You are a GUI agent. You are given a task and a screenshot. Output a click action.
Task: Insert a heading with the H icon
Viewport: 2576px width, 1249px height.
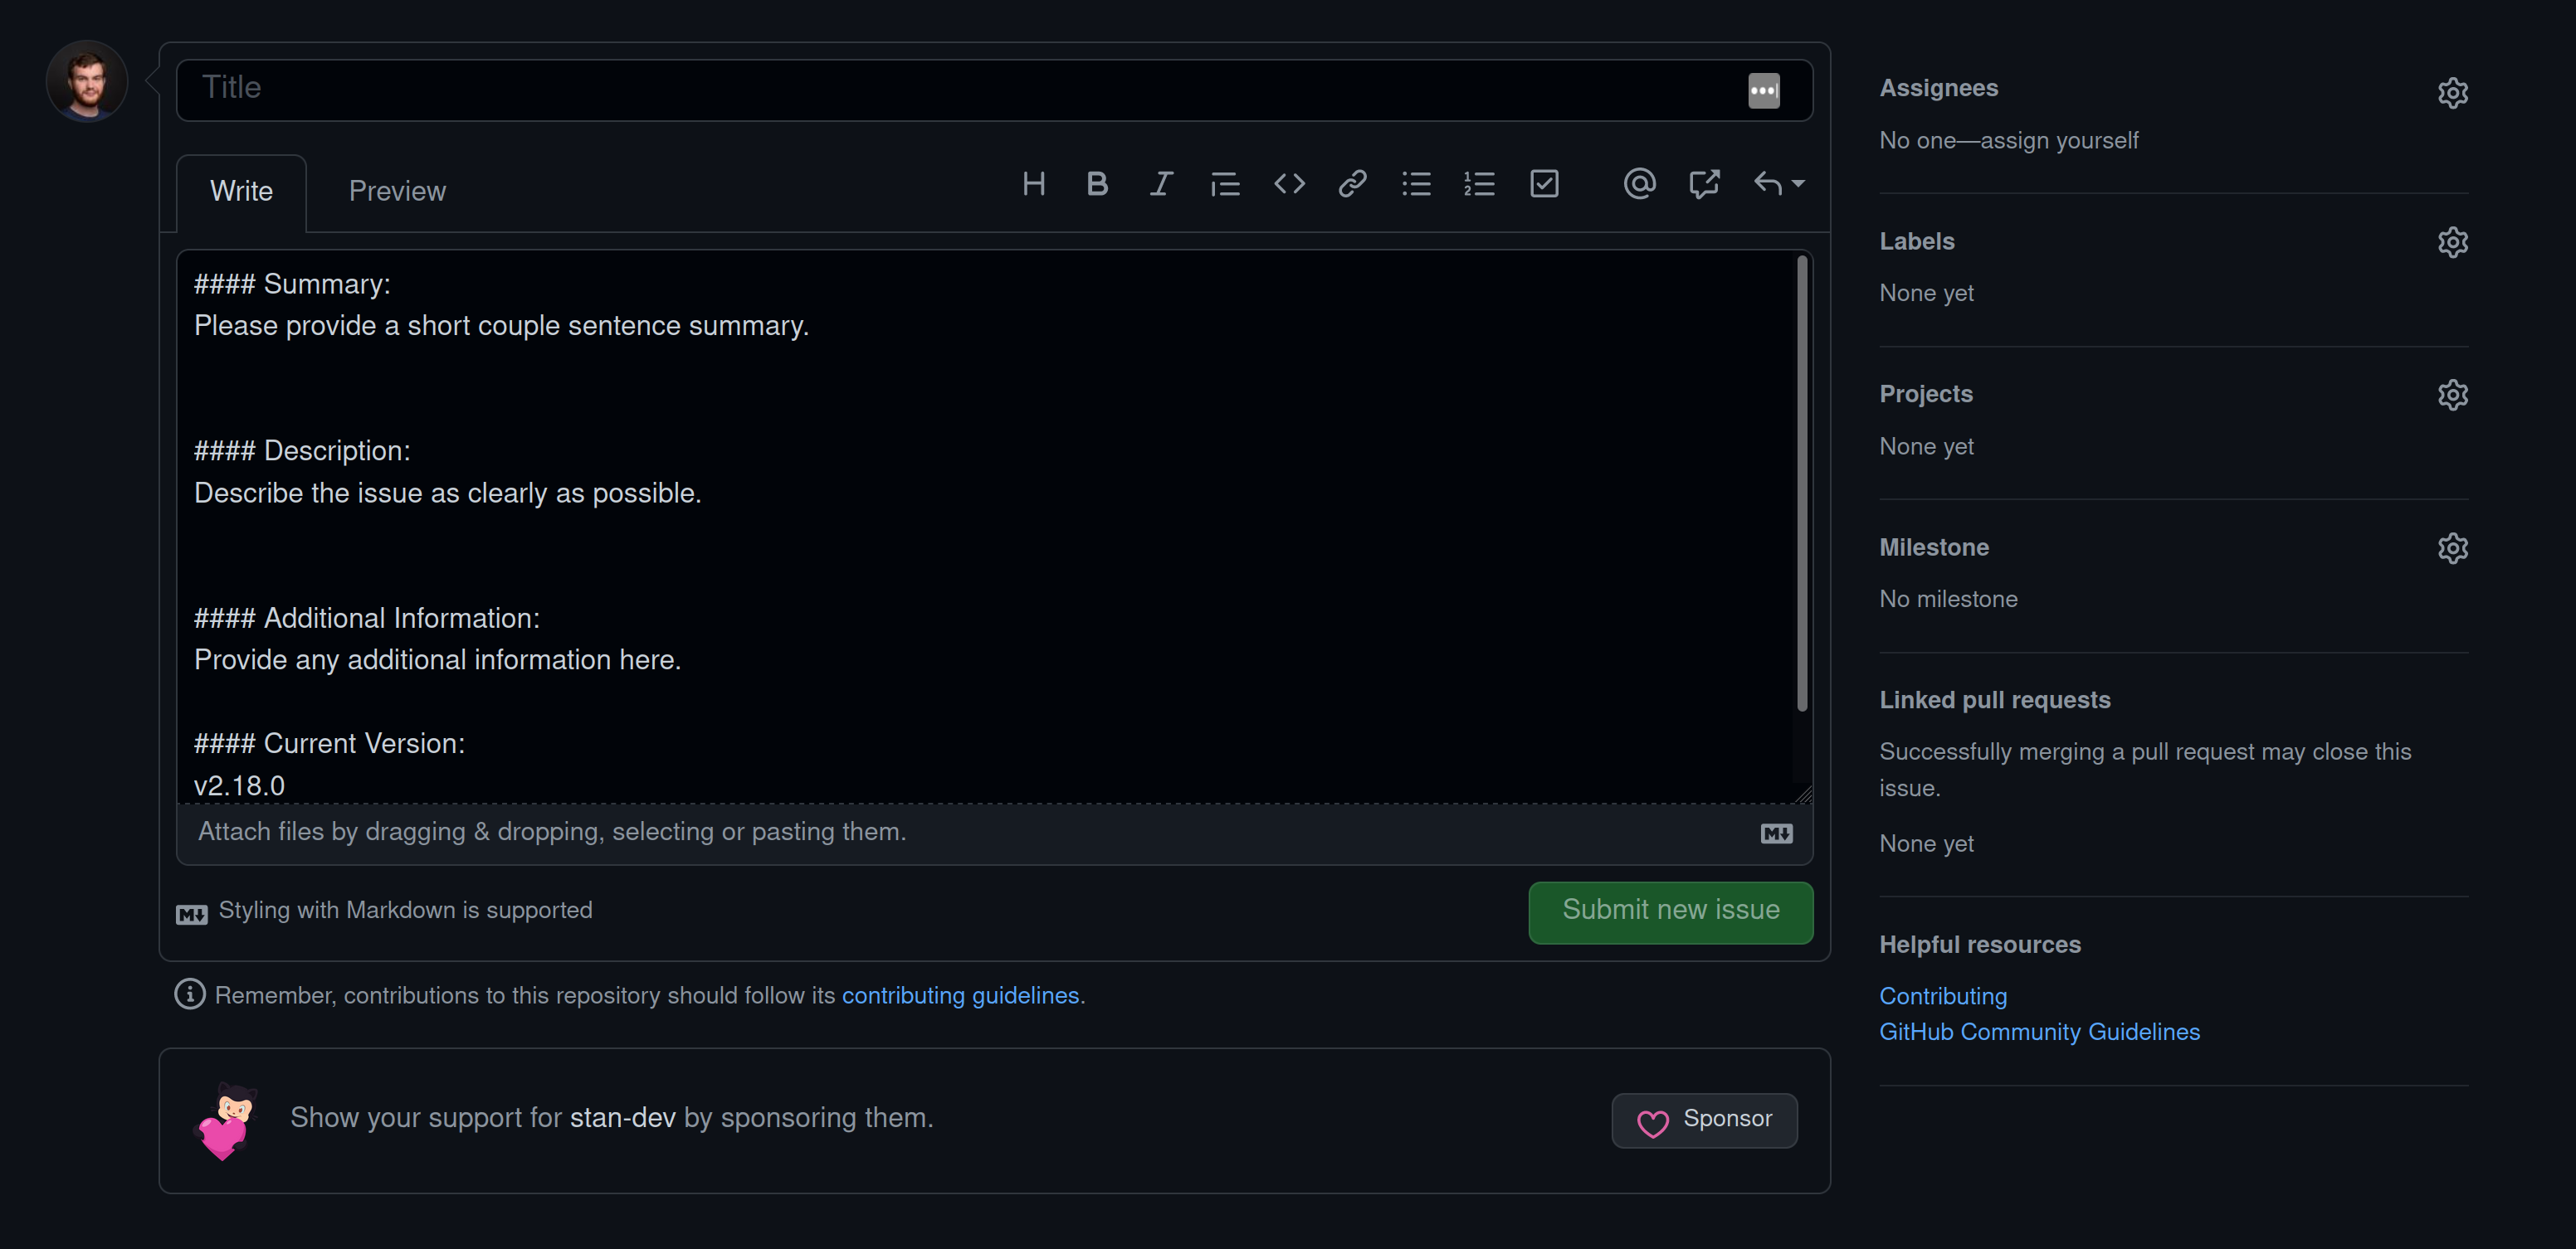(1034, 184)
